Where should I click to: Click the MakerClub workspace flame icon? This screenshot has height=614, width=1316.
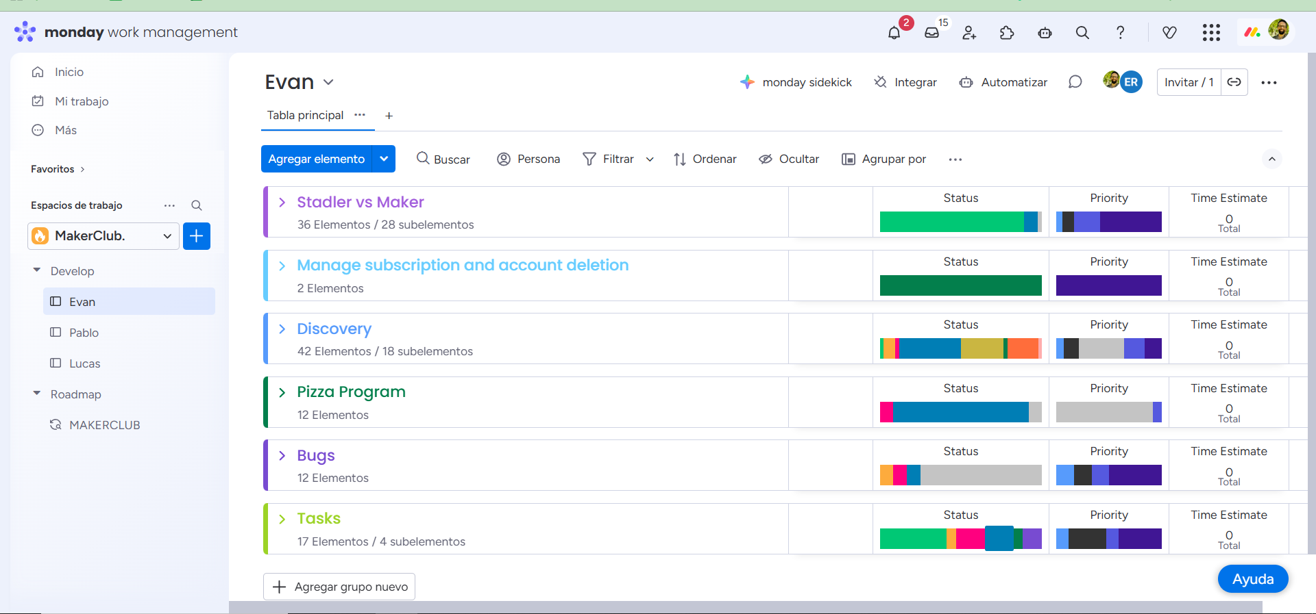coord(40,236)
